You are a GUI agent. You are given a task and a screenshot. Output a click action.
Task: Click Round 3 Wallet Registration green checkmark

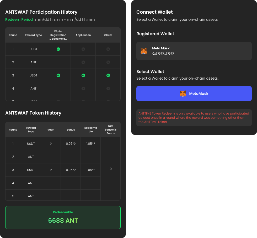click(x=58, y=75)
